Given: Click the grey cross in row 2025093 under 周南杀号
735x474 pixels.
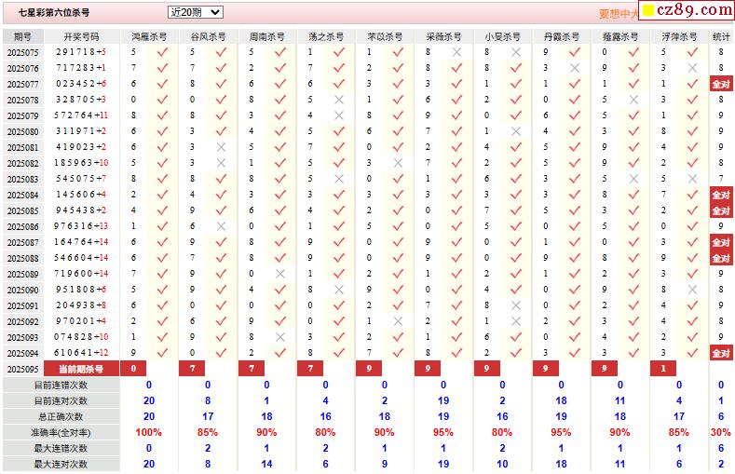Looking at the screenshot, I should pyautogui.click(x=280, y=337).
